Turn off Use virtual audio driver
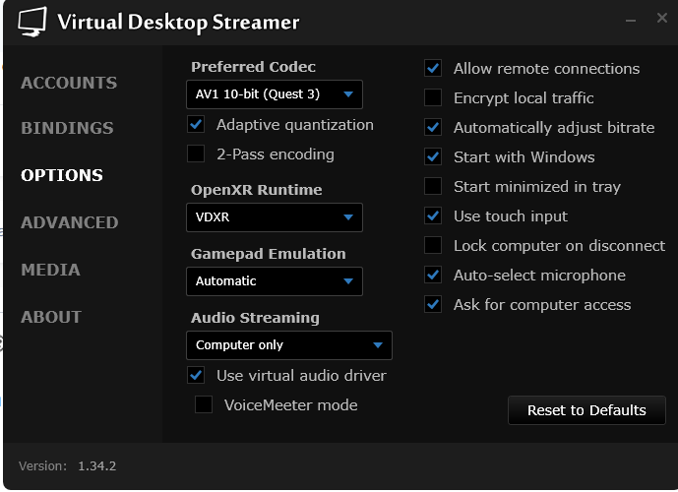The image size is (678, 492). [196, 376]
